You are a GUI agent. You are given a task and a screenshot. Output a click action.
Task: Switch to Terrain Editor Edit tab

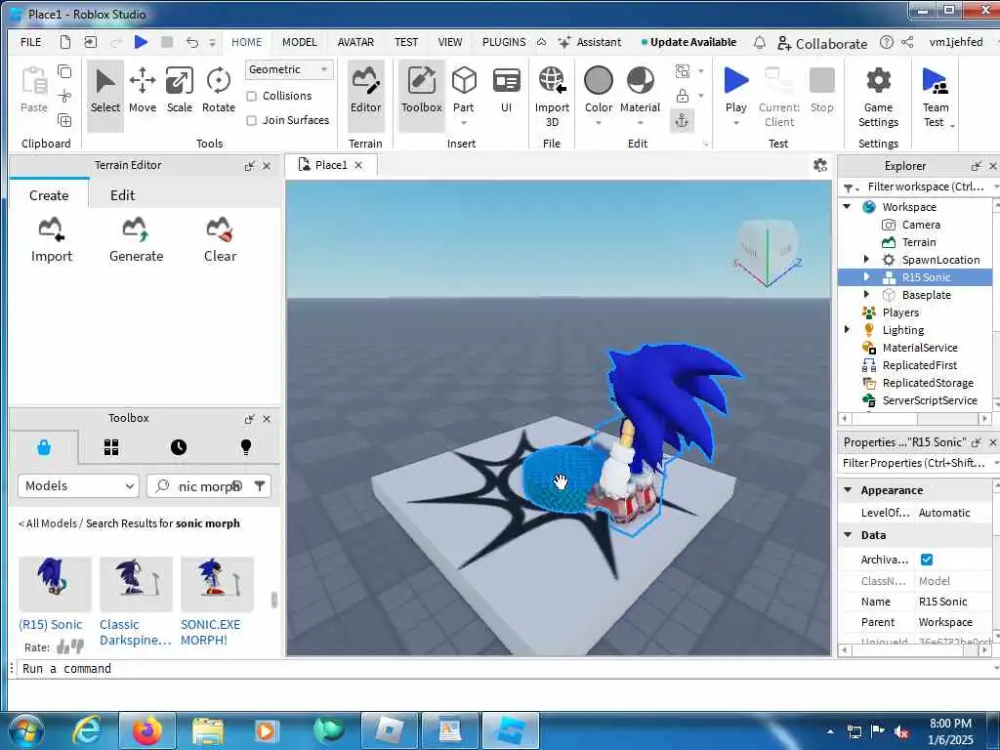(x=122, y=195)
